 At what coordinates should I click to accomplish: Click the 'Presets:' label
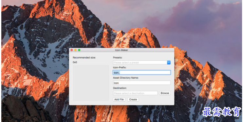(118, 58)
